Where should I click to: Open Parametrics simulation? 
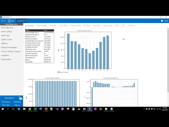[6, 102]
